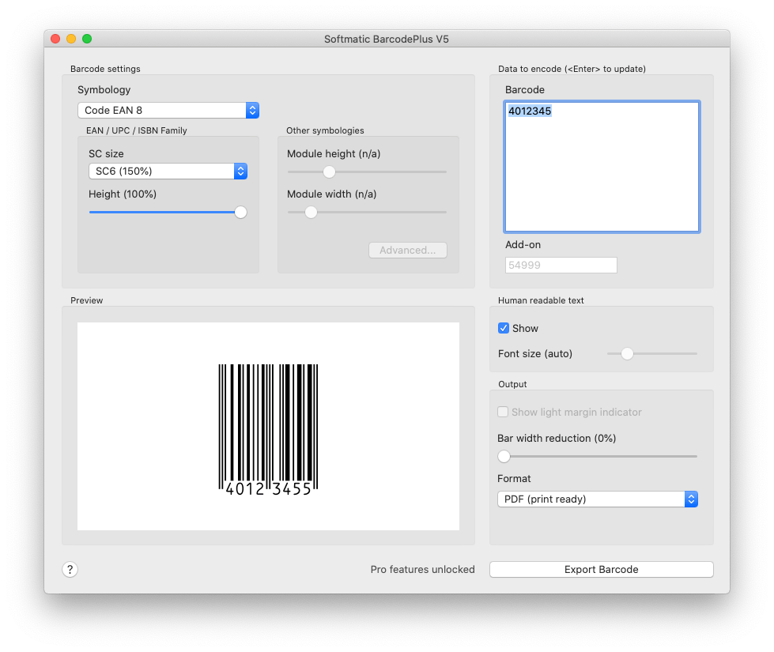
Task: Uncheck the Show option under Human readable text
Action: pyautogui.click(x=504, y=328)
